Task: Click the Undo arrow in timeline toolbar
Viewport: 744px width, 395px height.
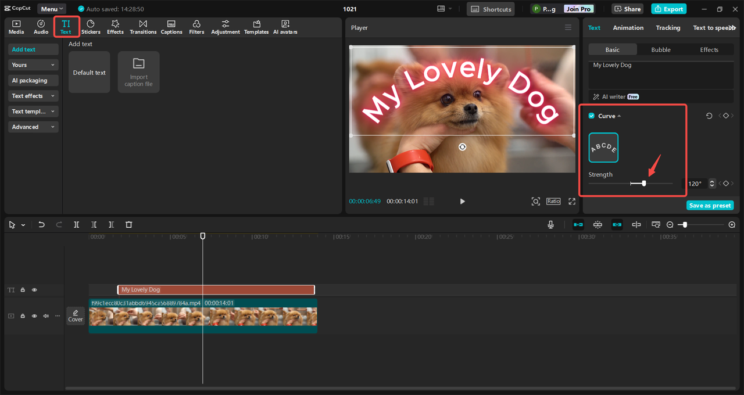Action: pos(41,225)
